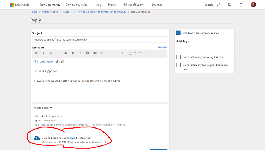
Task: Open the reading list icon in the header
Action: (x=229, y=5)
